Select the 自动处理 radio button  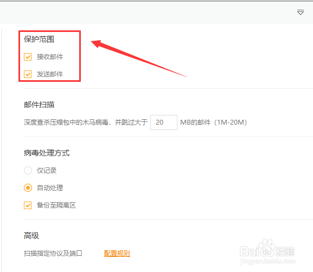click(28, 188)
